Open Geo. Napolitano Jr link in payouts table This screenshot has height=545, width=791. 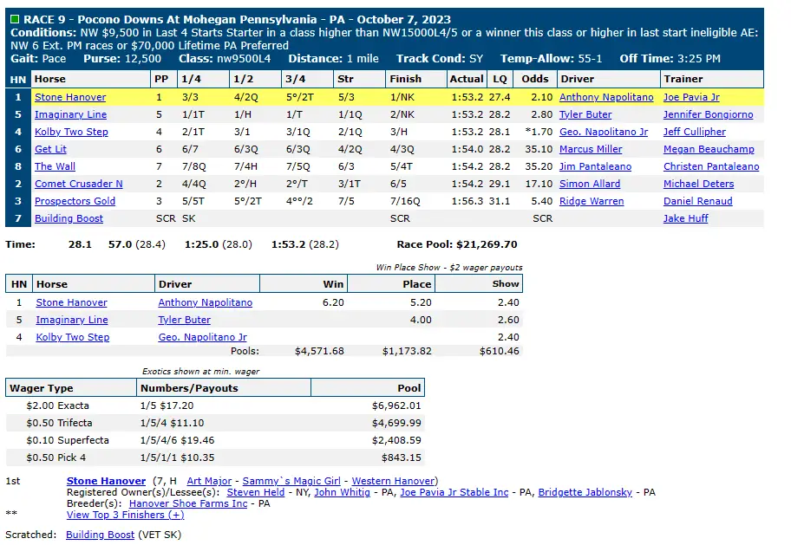tap(202, 337)
